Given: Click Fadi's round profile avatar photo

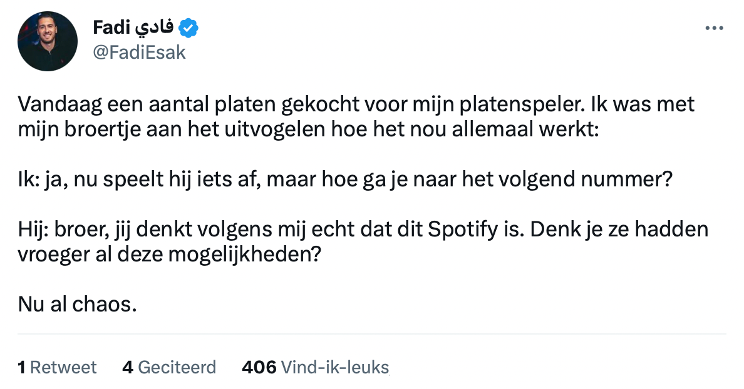Looking at the screenshot, I should click(48, 41).
